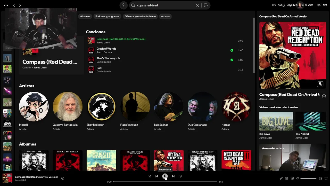Image resolution: width=330 pixels, height=186 pixels.
Task: Open Skay Beilinson artist profile
Action: click(101, 111)
